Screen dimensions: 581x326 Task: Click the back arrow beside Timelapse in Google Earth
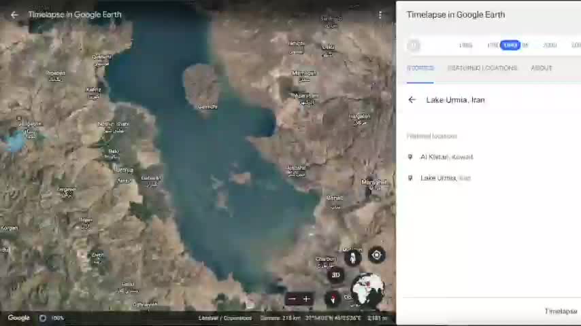(x=14, y=14)
